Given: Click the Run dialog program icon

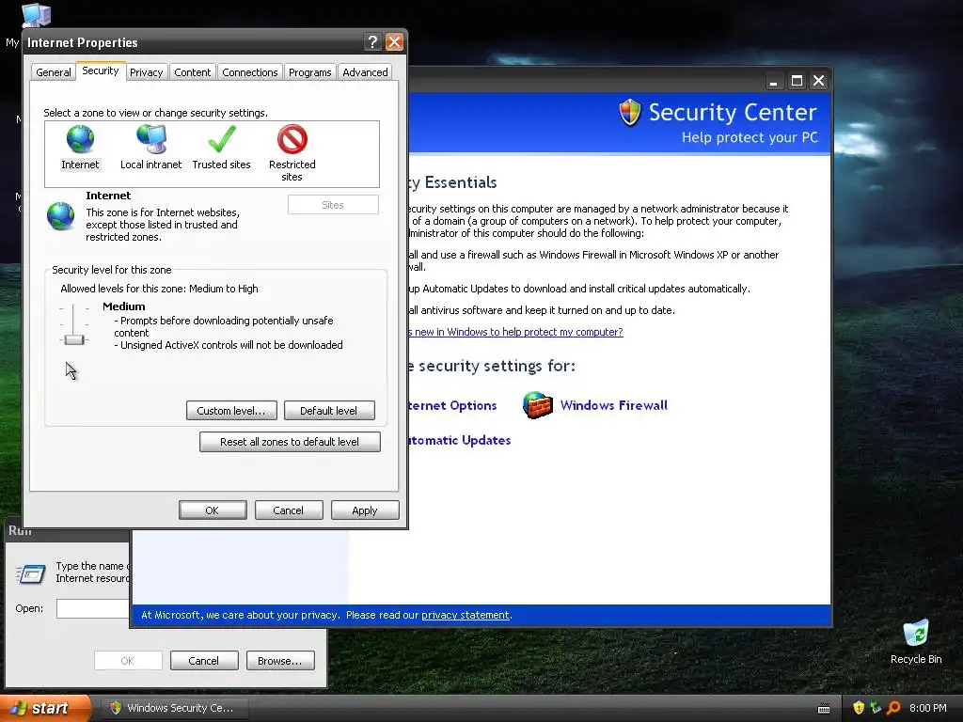Looking at the screenshot, I should click(31, 574).
